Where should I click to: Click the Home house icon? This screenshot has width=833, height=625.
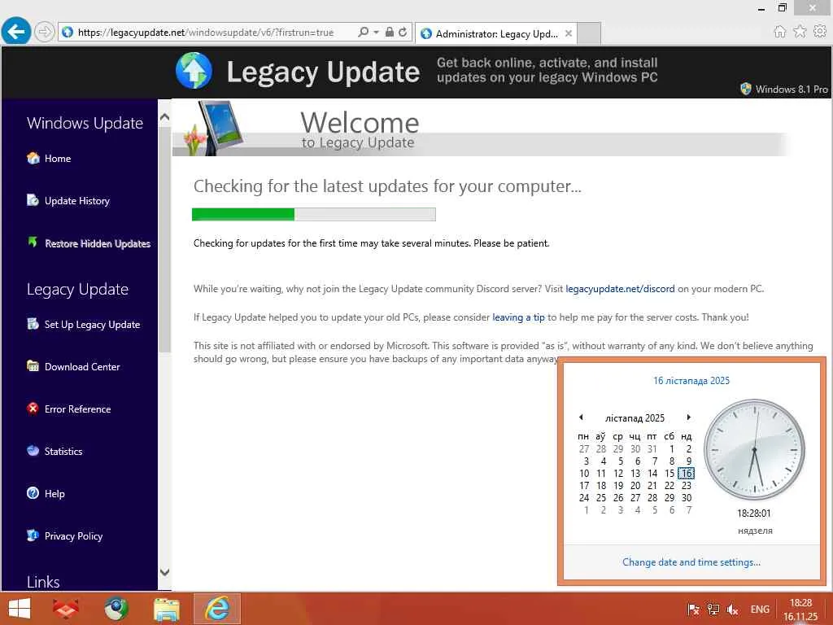(x=33, y=158)
